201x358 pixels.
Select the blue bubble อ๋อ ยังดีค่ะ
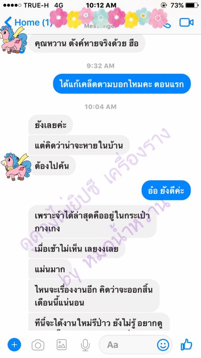click(166, 190)
